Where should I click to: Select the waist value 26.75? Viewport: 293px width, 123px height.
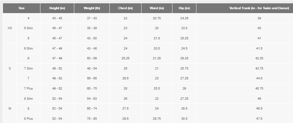point(157,118)
